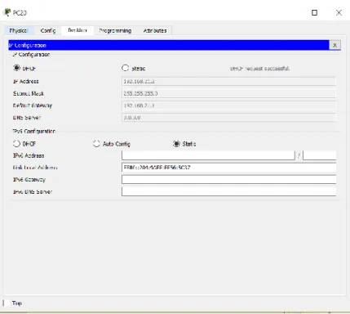Choose IPv6 DHCP option
The image size is (350, 314).
coord(16,143)
